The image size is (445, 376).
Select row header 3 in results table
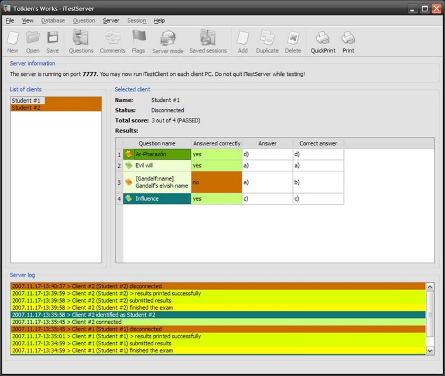click(119, 182)
